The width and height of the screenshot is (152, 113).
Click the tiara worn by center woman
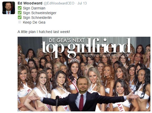[x=75, y=60]
